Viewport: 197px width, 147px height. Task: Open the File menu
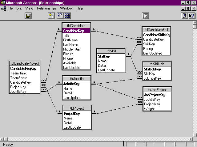tap(10, 8)
